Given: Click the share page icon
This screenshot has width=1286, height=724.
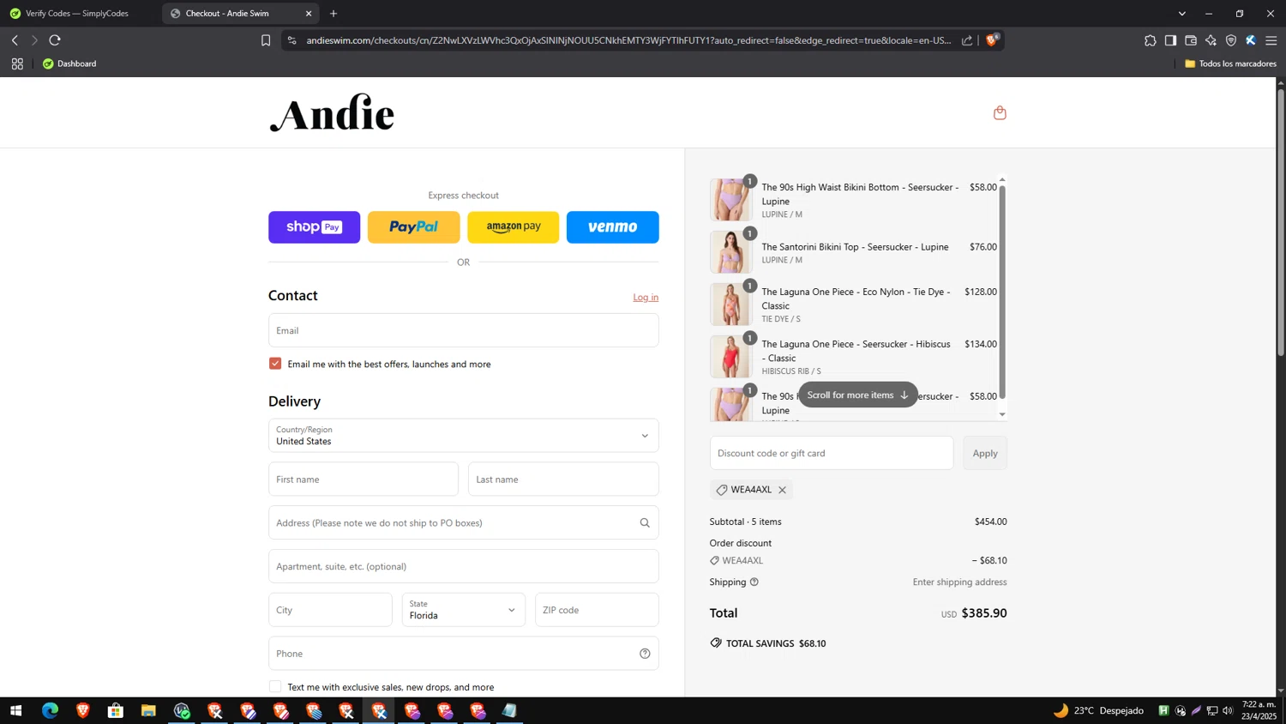Looking at the screenshot, I should tap(967, 40).
